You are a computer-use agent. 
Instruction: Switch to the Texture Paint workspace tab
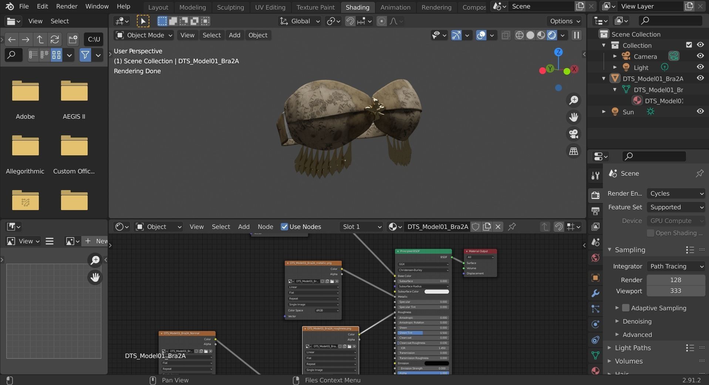pyautogui.click(x=315, y=7)
